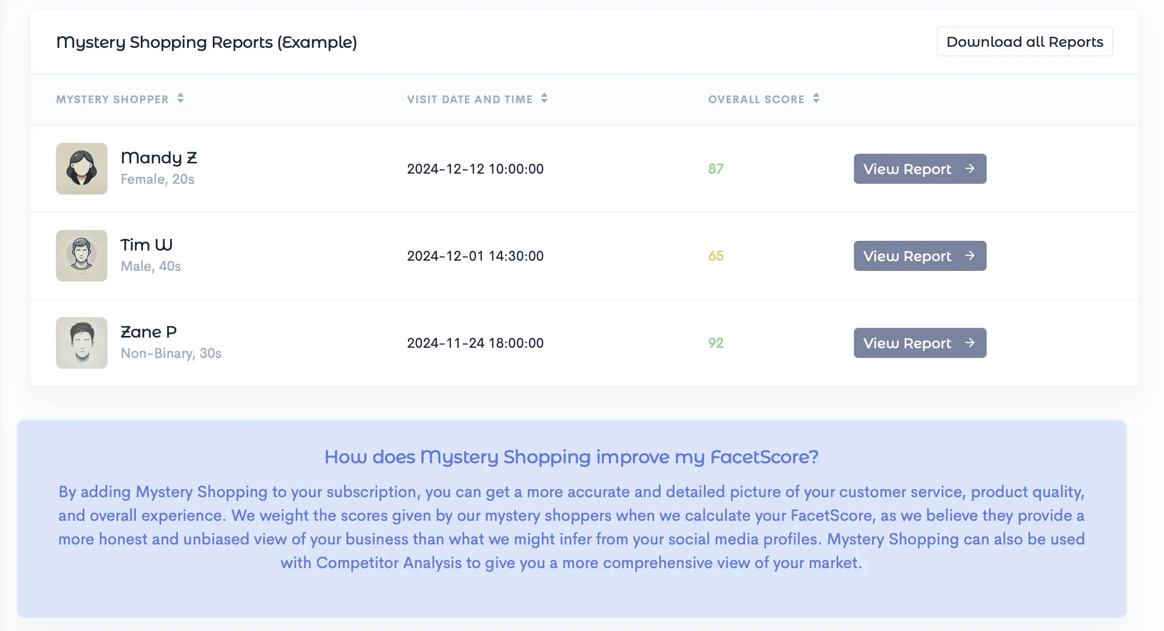Open Tim W's avatar image

82,256
